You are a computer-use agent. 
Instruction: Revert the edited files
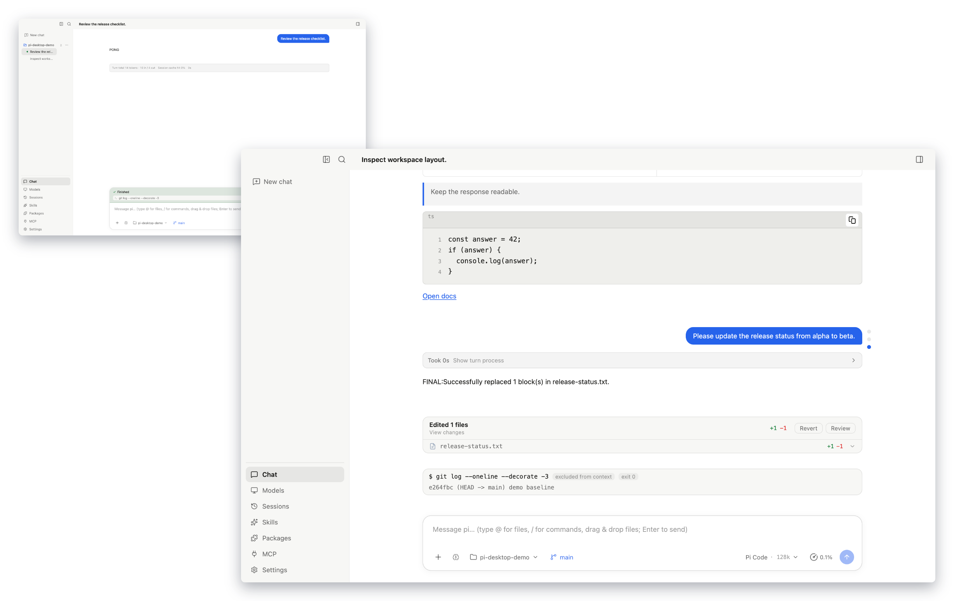[x=808, y=429]
